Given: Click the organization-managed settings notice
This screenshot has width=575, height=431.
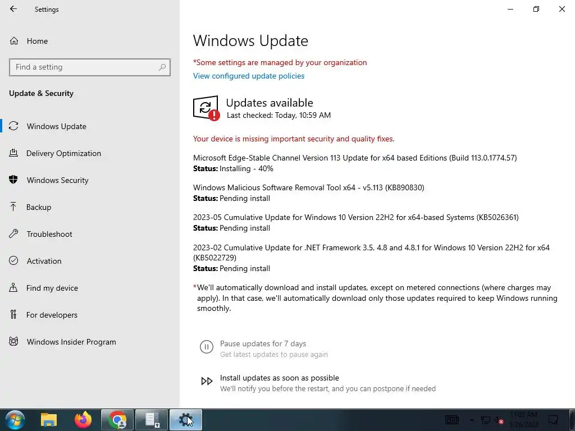Looking at the screenshot, I should (x=280, y=63).
